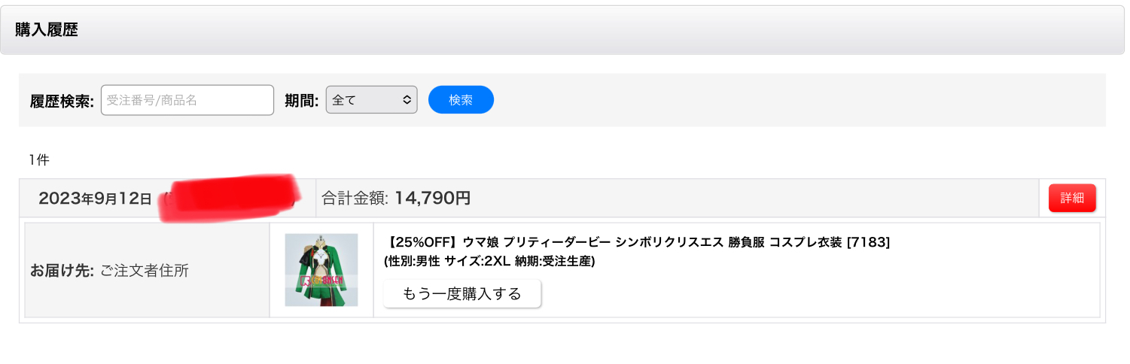Select the ご注文者住所 delivery address text
Viewport: 1130px width, 364px height.
click(145, 271)
